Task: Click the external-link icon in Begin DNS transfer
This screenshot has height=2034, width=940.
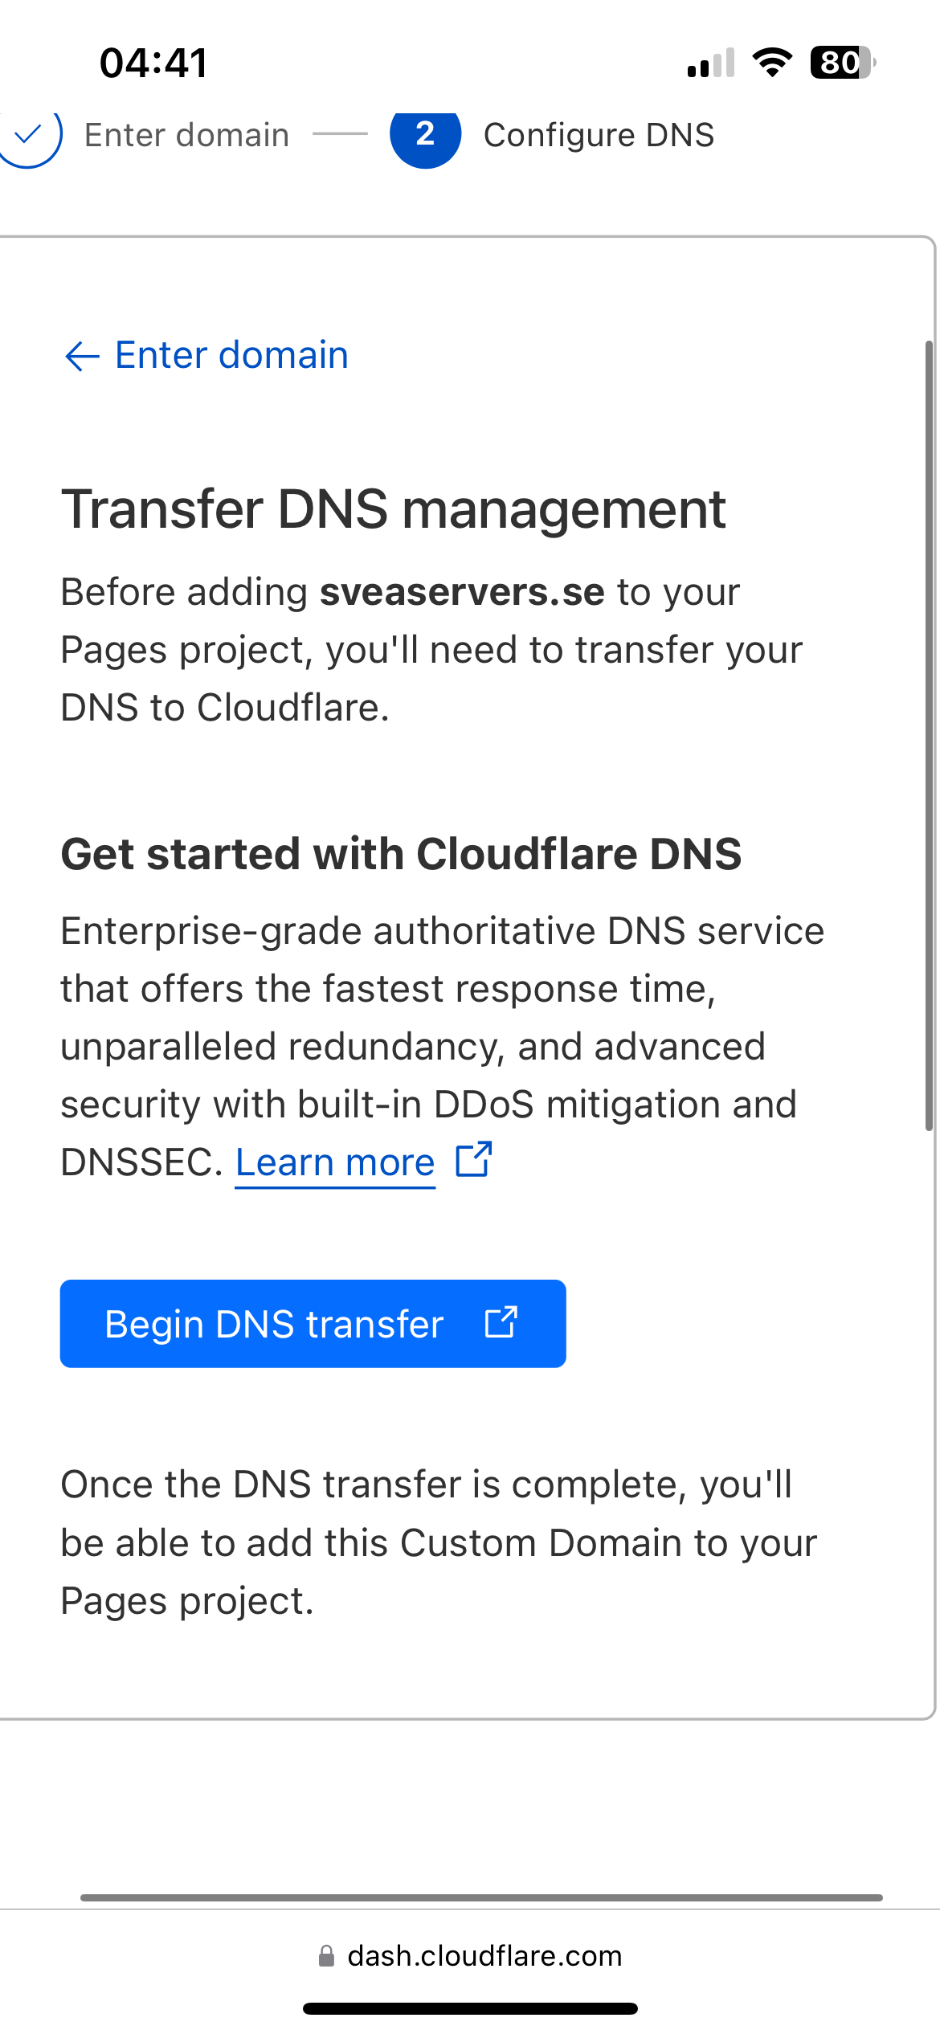Action: pyautogui.click(x=501, y=1322)
